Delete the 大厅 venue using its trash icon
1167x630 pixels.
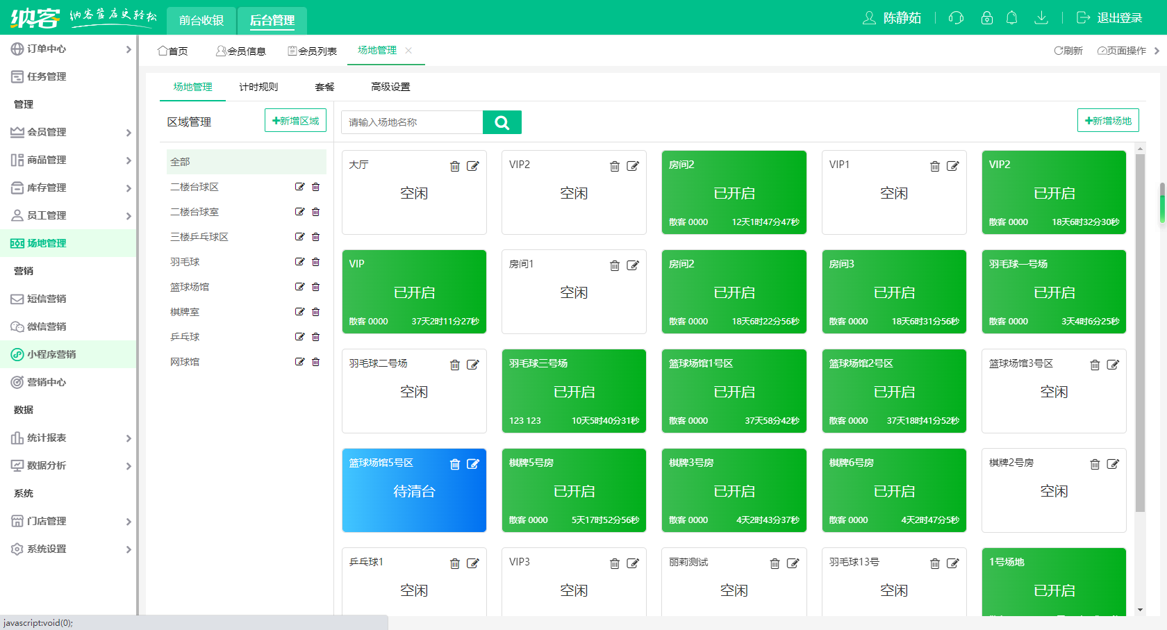455,166
